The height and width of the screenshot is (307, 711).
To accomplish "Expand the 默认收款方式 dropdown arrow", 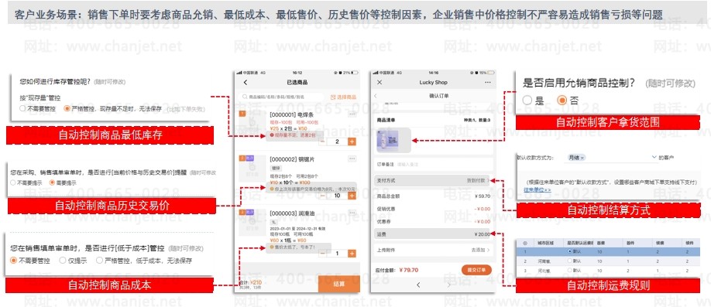I will coord(654,157).
